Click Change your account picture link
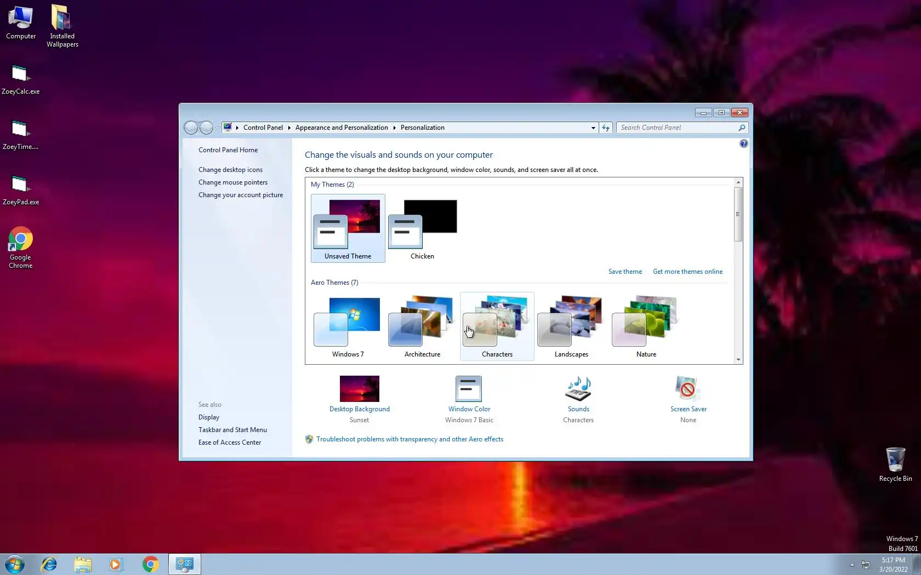921x575 pixels. (241, 195)
